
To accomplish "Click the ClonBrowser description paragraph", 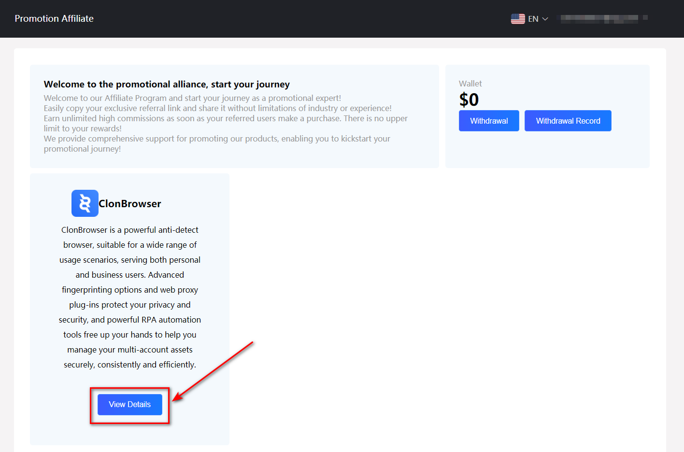I will [130, 297].
